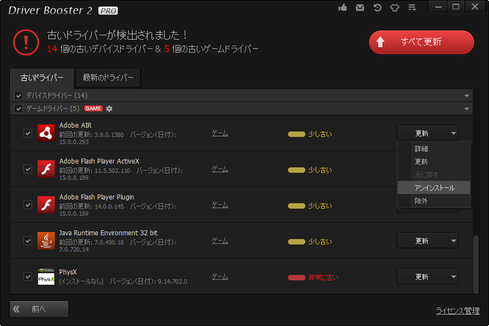Open the restore/rescue history icon

tap(378, 8)
